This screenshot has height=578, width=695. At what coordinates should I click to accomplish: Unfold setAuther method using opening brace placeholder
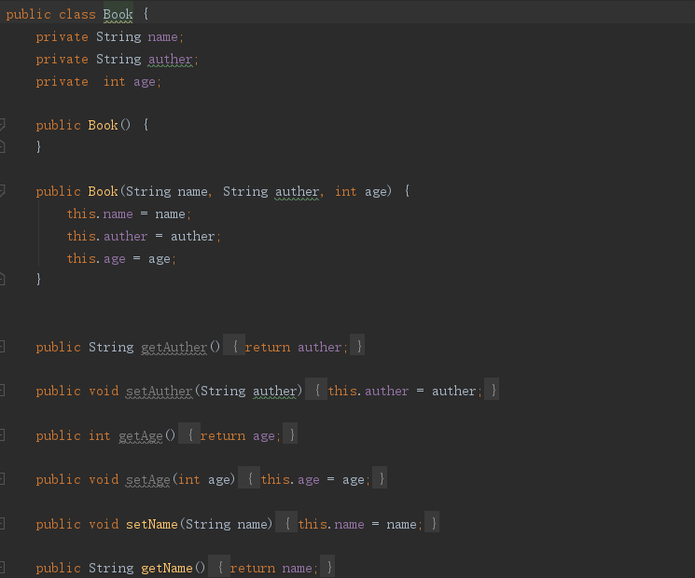[316, 390]
